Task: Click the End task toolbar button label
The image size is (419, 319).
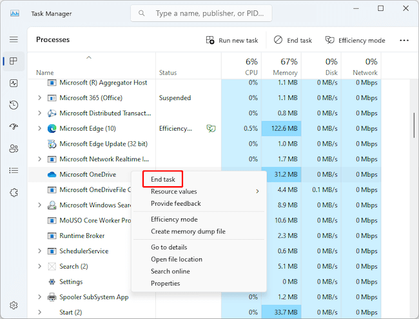Action: point(299,41)
